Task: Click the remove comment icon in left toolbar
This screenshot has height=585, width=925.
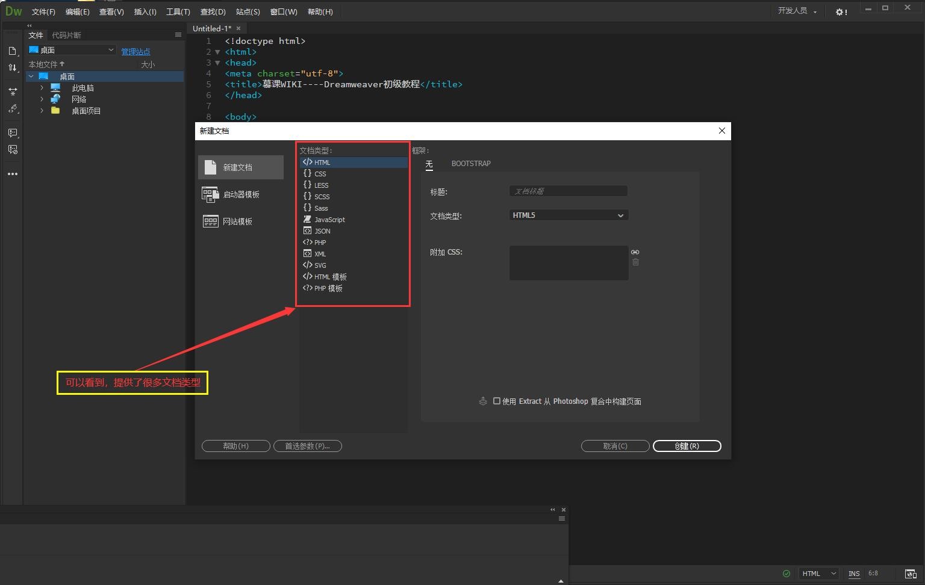Action: (x=13, y=149)
